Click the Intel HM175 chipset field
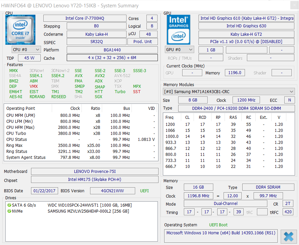The width and height of the screenshot is (299, 245). tap(95, 180)
